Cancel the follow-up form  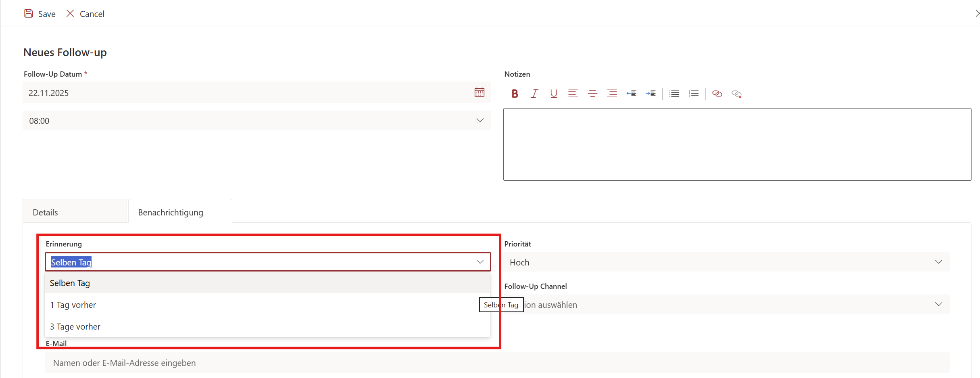coord(85,14)
